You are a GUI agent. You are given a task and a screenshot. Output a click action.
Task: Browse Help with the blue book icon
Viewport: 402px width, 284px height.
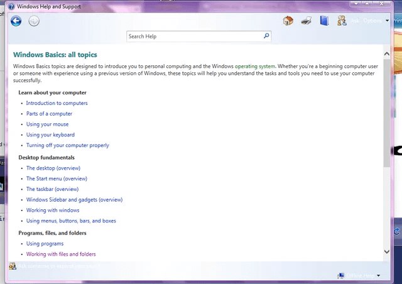pos(324,21)
